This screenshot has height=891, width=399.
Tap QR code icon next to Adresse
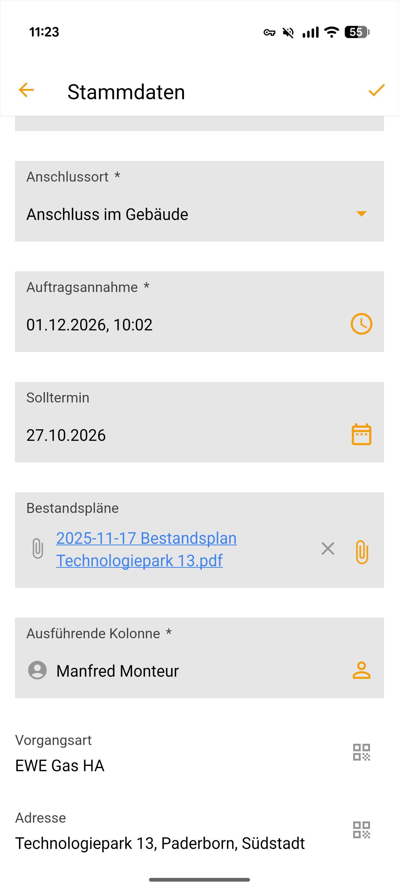(361, 830)
